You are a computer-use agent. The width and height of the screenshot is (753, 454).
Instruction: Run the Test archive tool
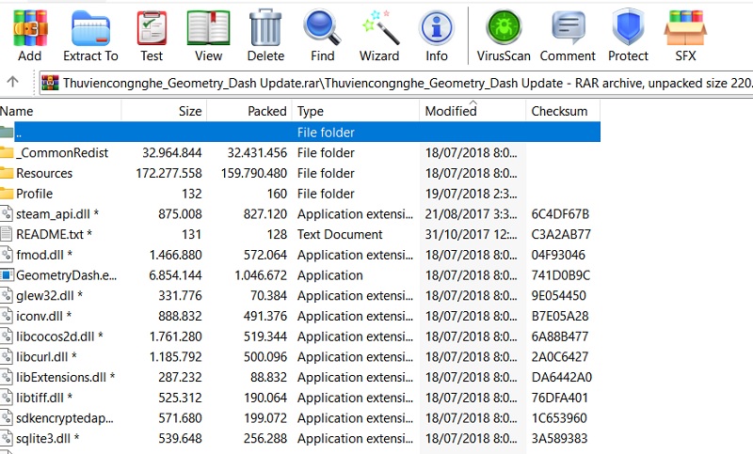point(152,36)
